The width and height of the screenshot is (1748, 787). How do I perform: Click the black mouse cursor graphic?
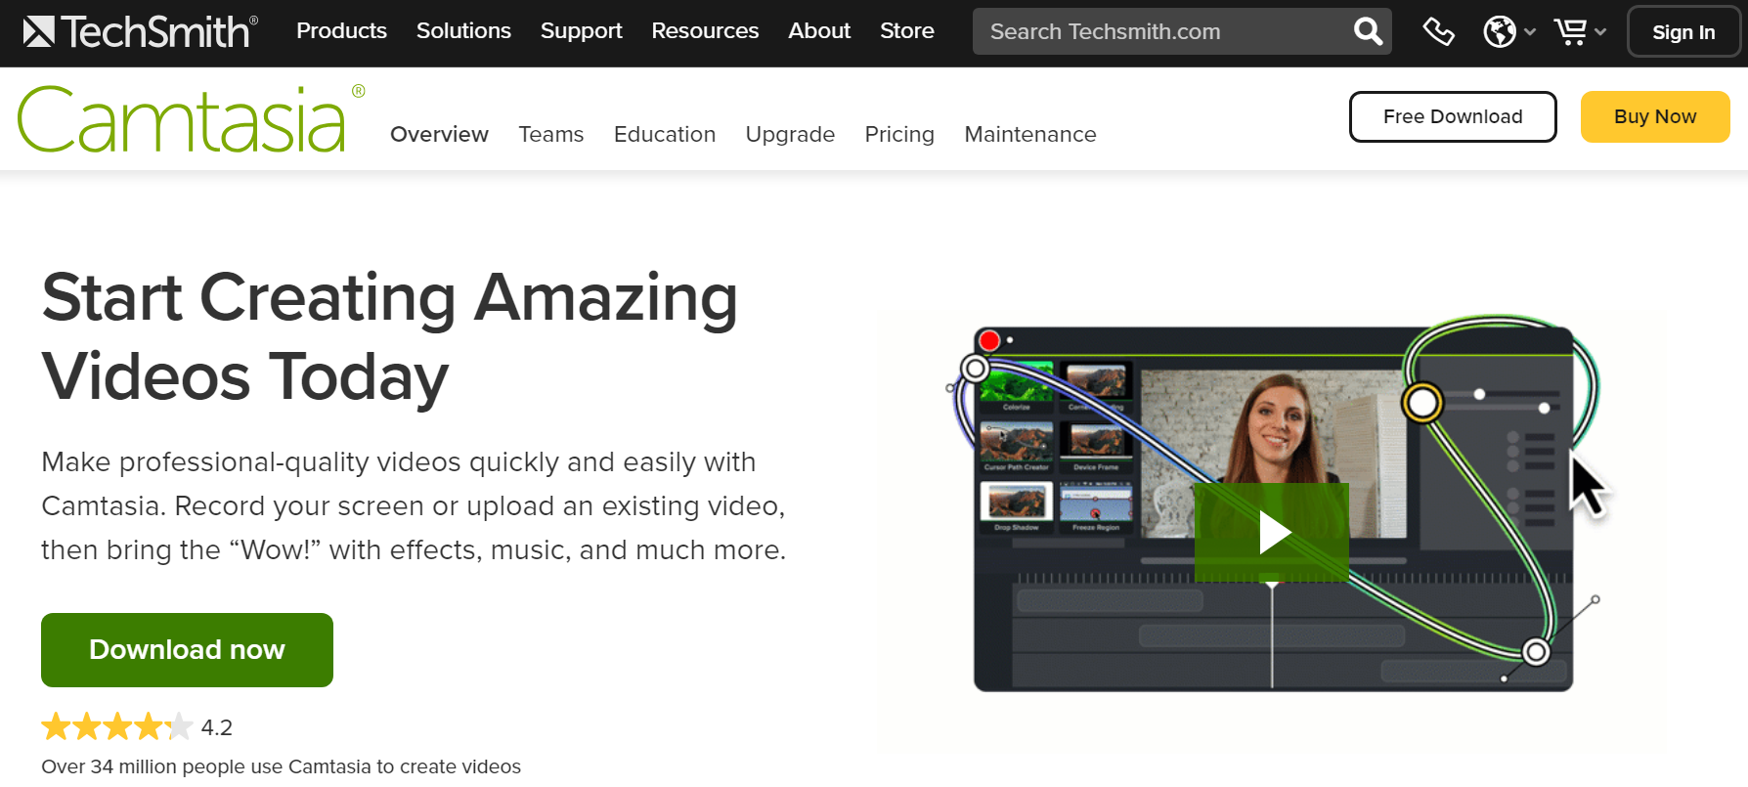(x=1588, y=485)
